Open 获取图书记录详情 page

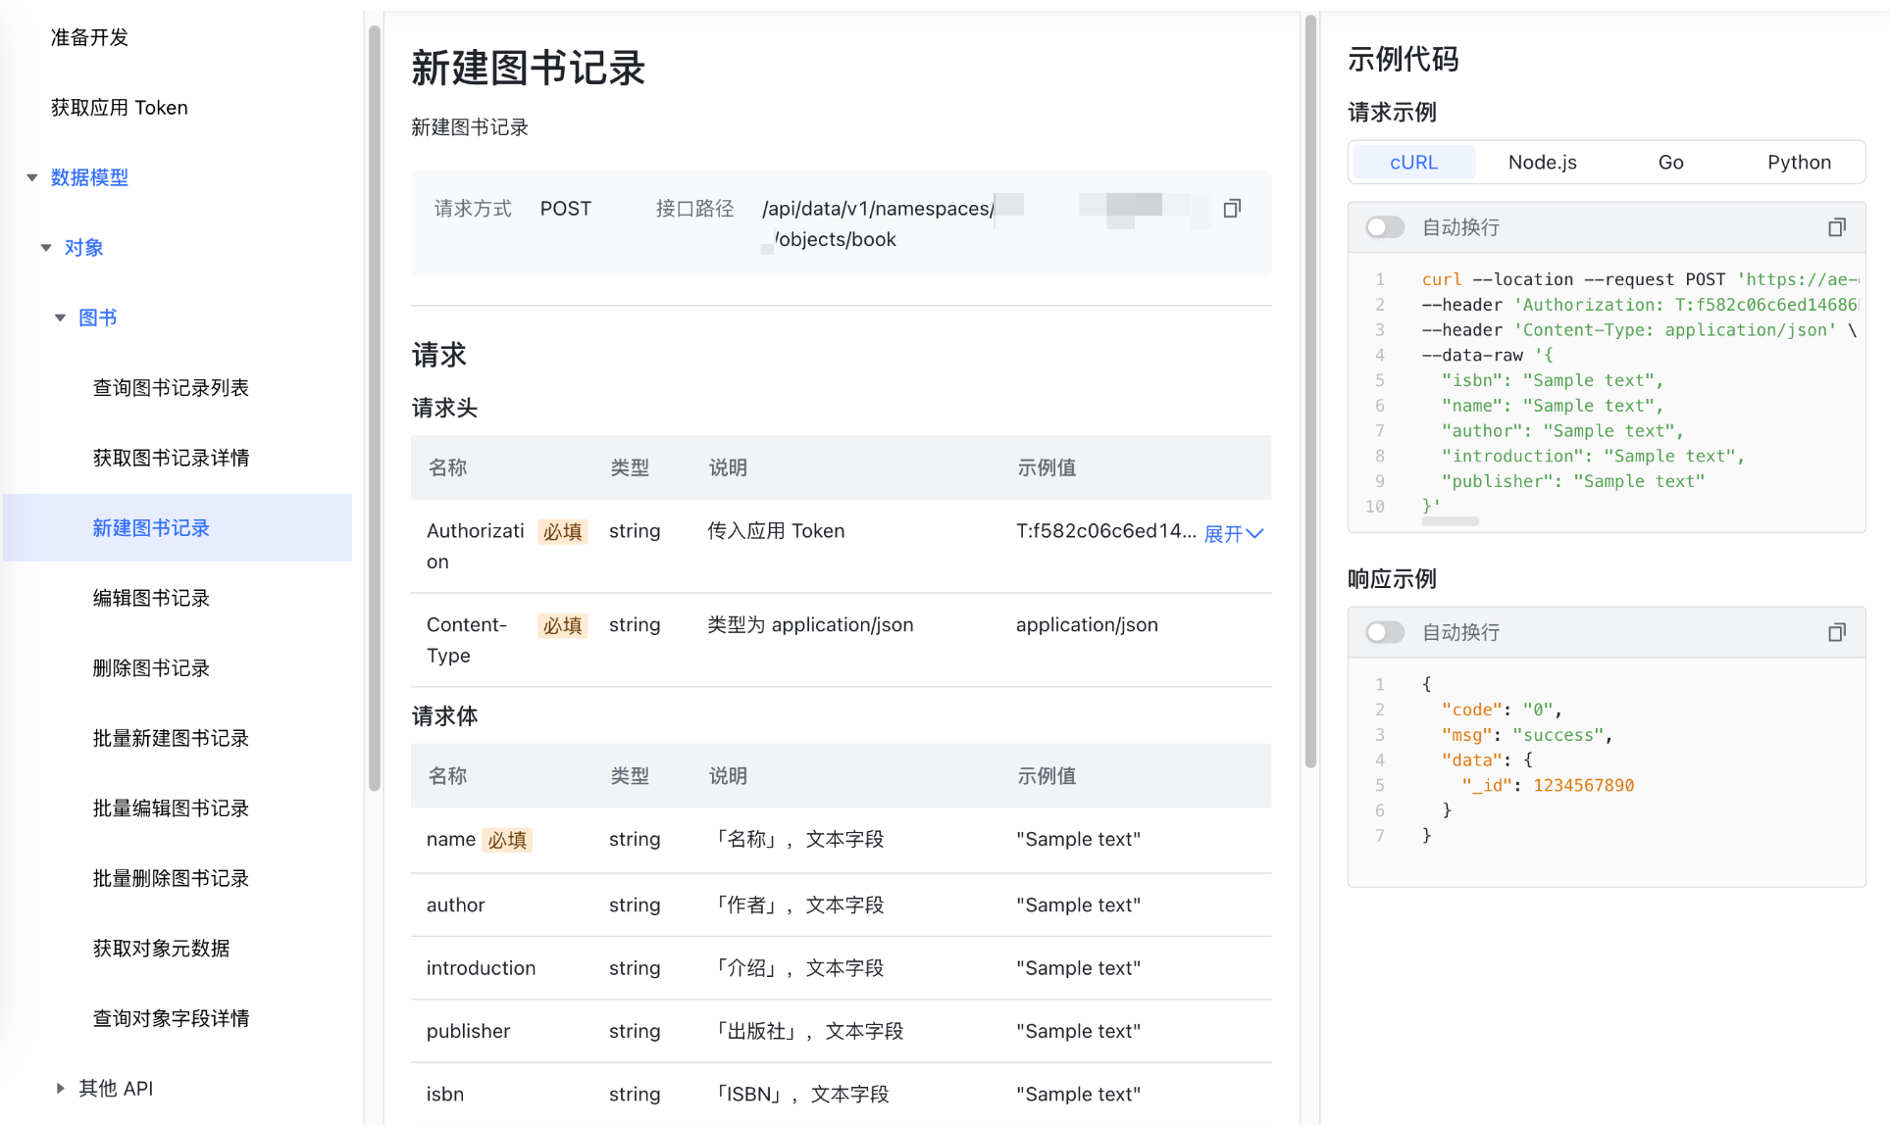pyautogui.click(x=171, y=458)
